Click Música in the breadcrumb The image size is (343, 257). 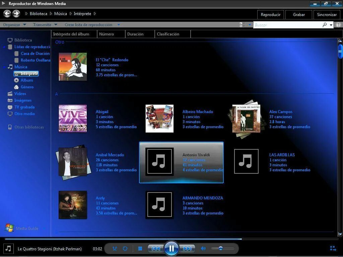[x=61, y=13]
